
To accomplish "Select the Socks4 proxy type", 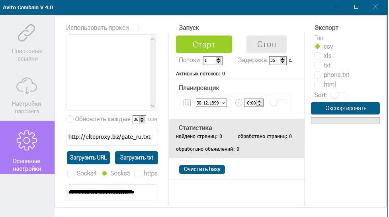I will [x=71, y=173].
